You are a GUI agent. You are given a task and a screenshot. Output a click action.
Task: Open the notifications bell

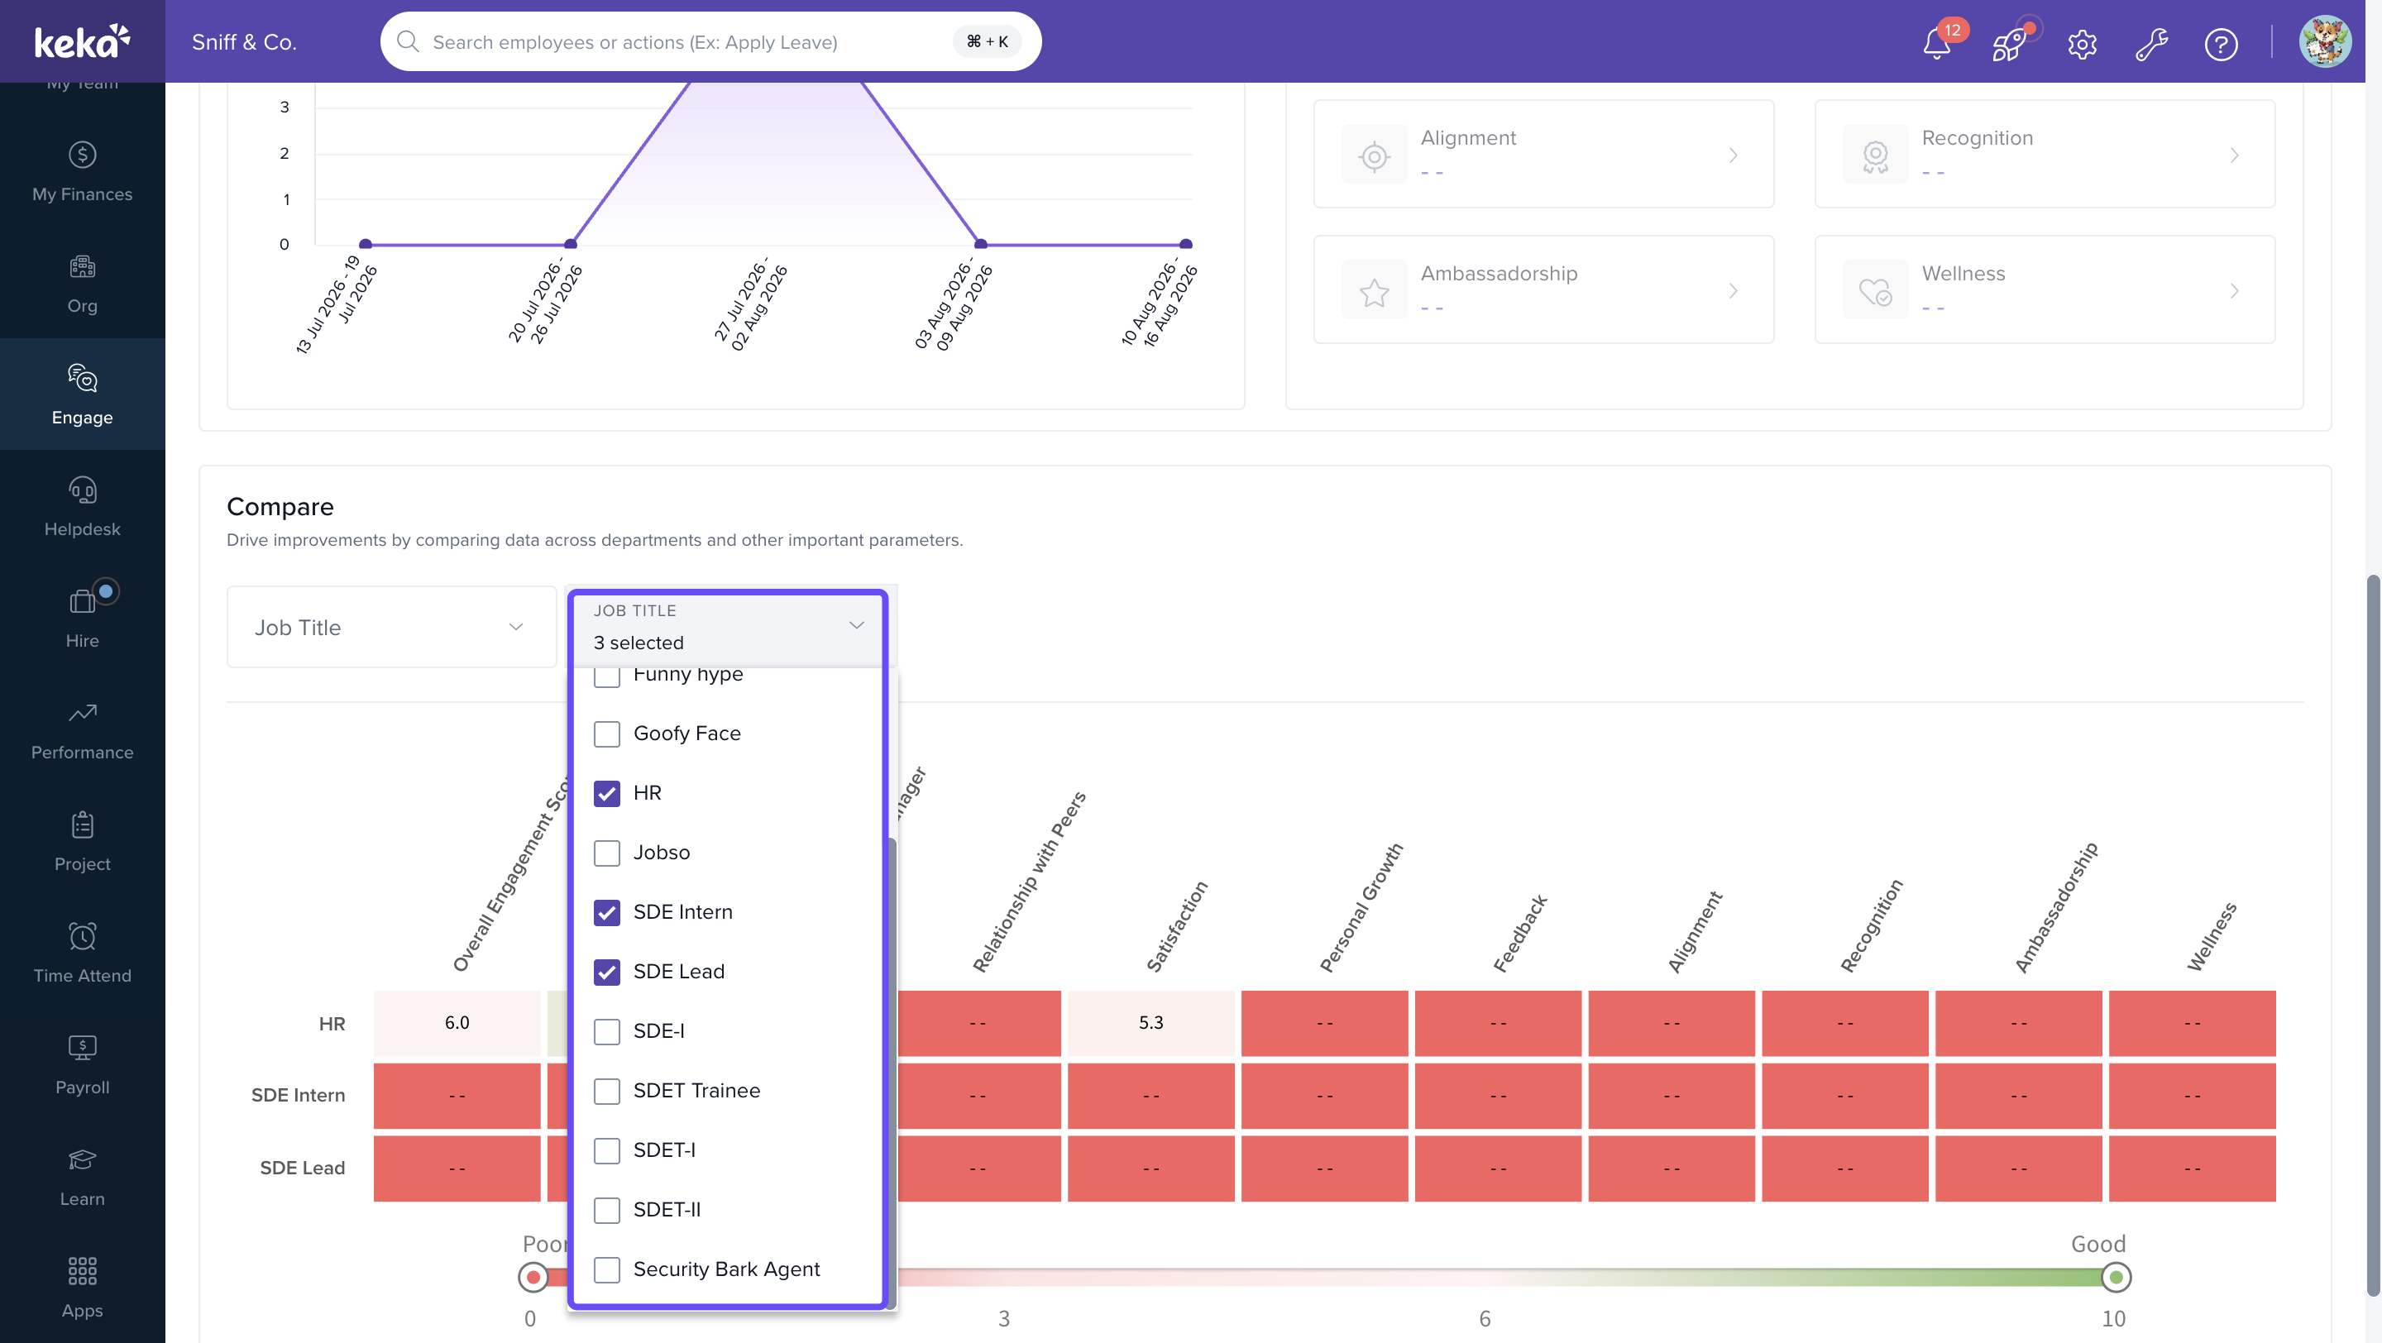[1936, 44]
